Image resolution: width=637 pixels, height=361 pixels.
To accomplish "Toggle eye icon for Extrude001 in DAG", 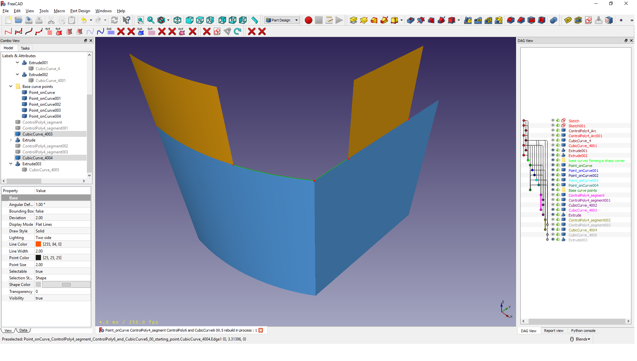I will (553, 150).
